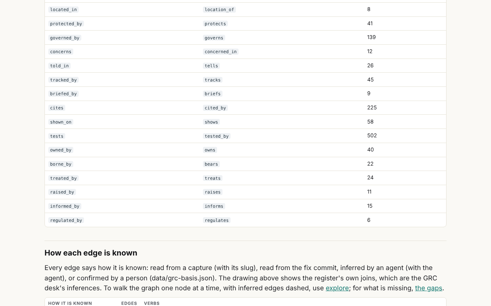
Task: Click the count 45 in the tracked_by row
Action: [370, 80]
